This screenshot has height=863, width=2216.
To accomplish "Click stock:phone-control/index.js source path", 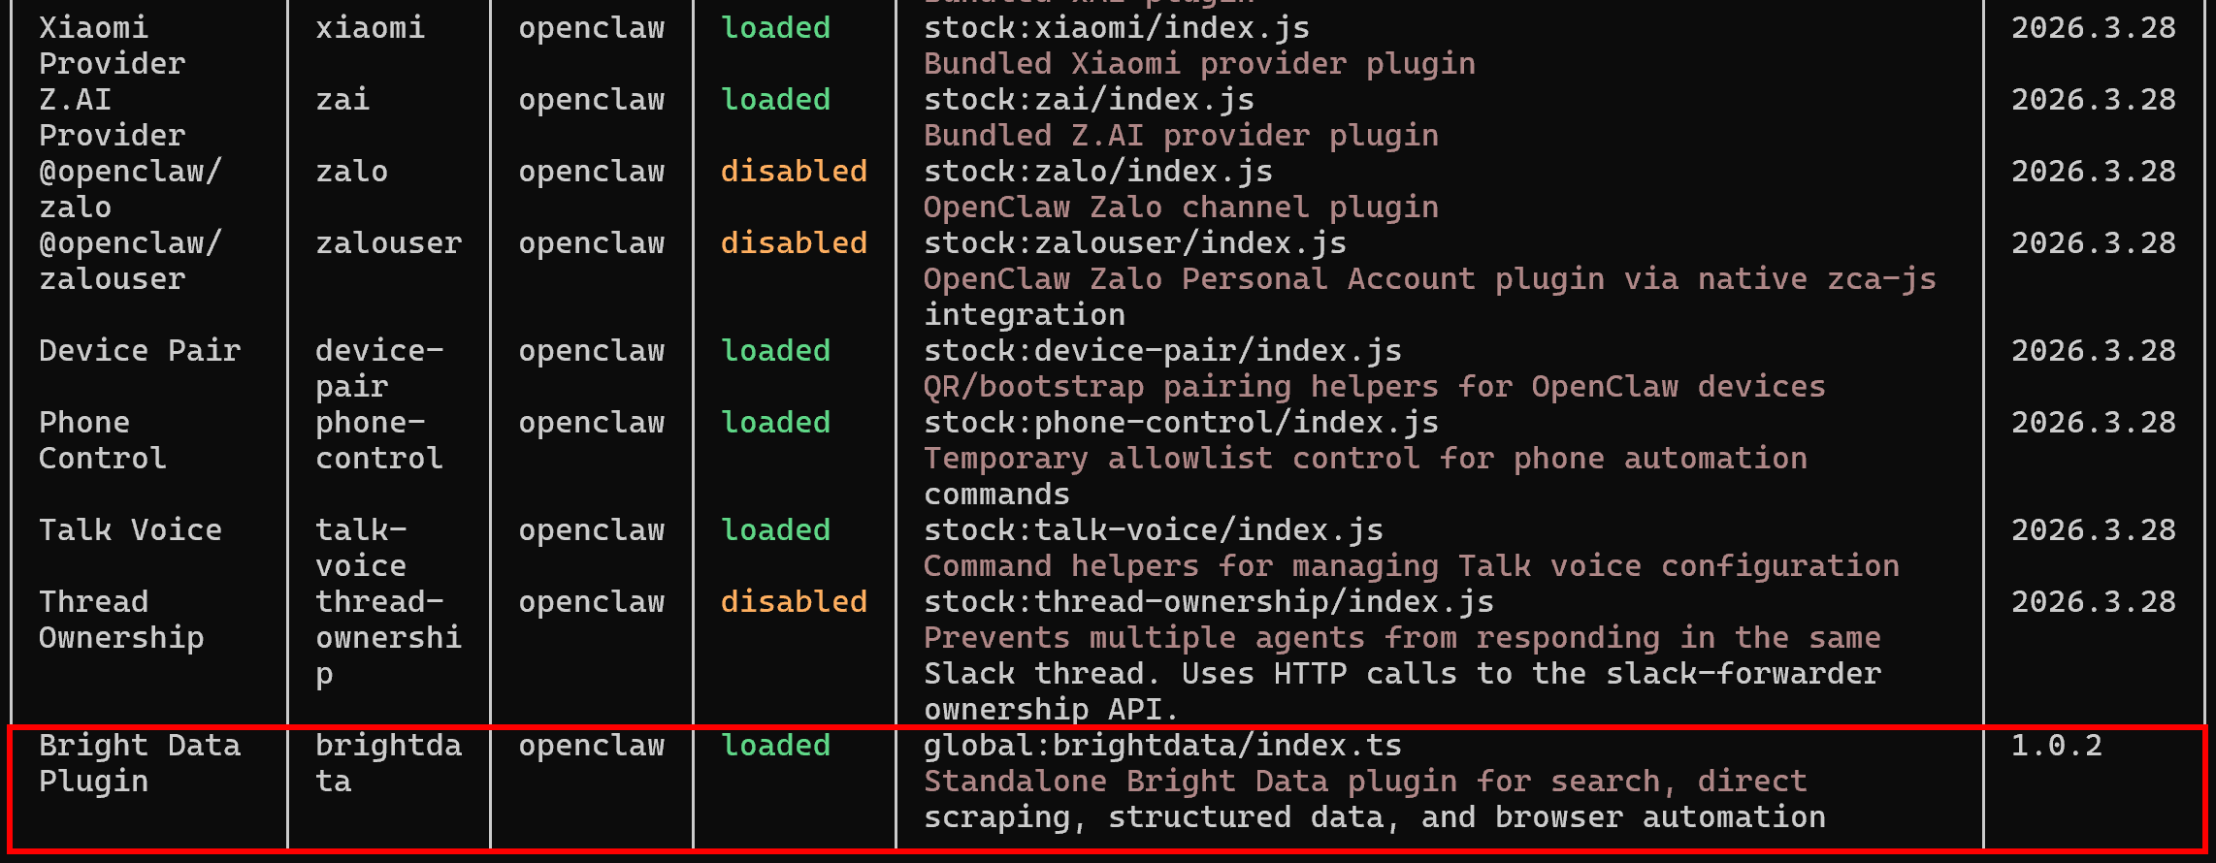I will click(1181, 423).
